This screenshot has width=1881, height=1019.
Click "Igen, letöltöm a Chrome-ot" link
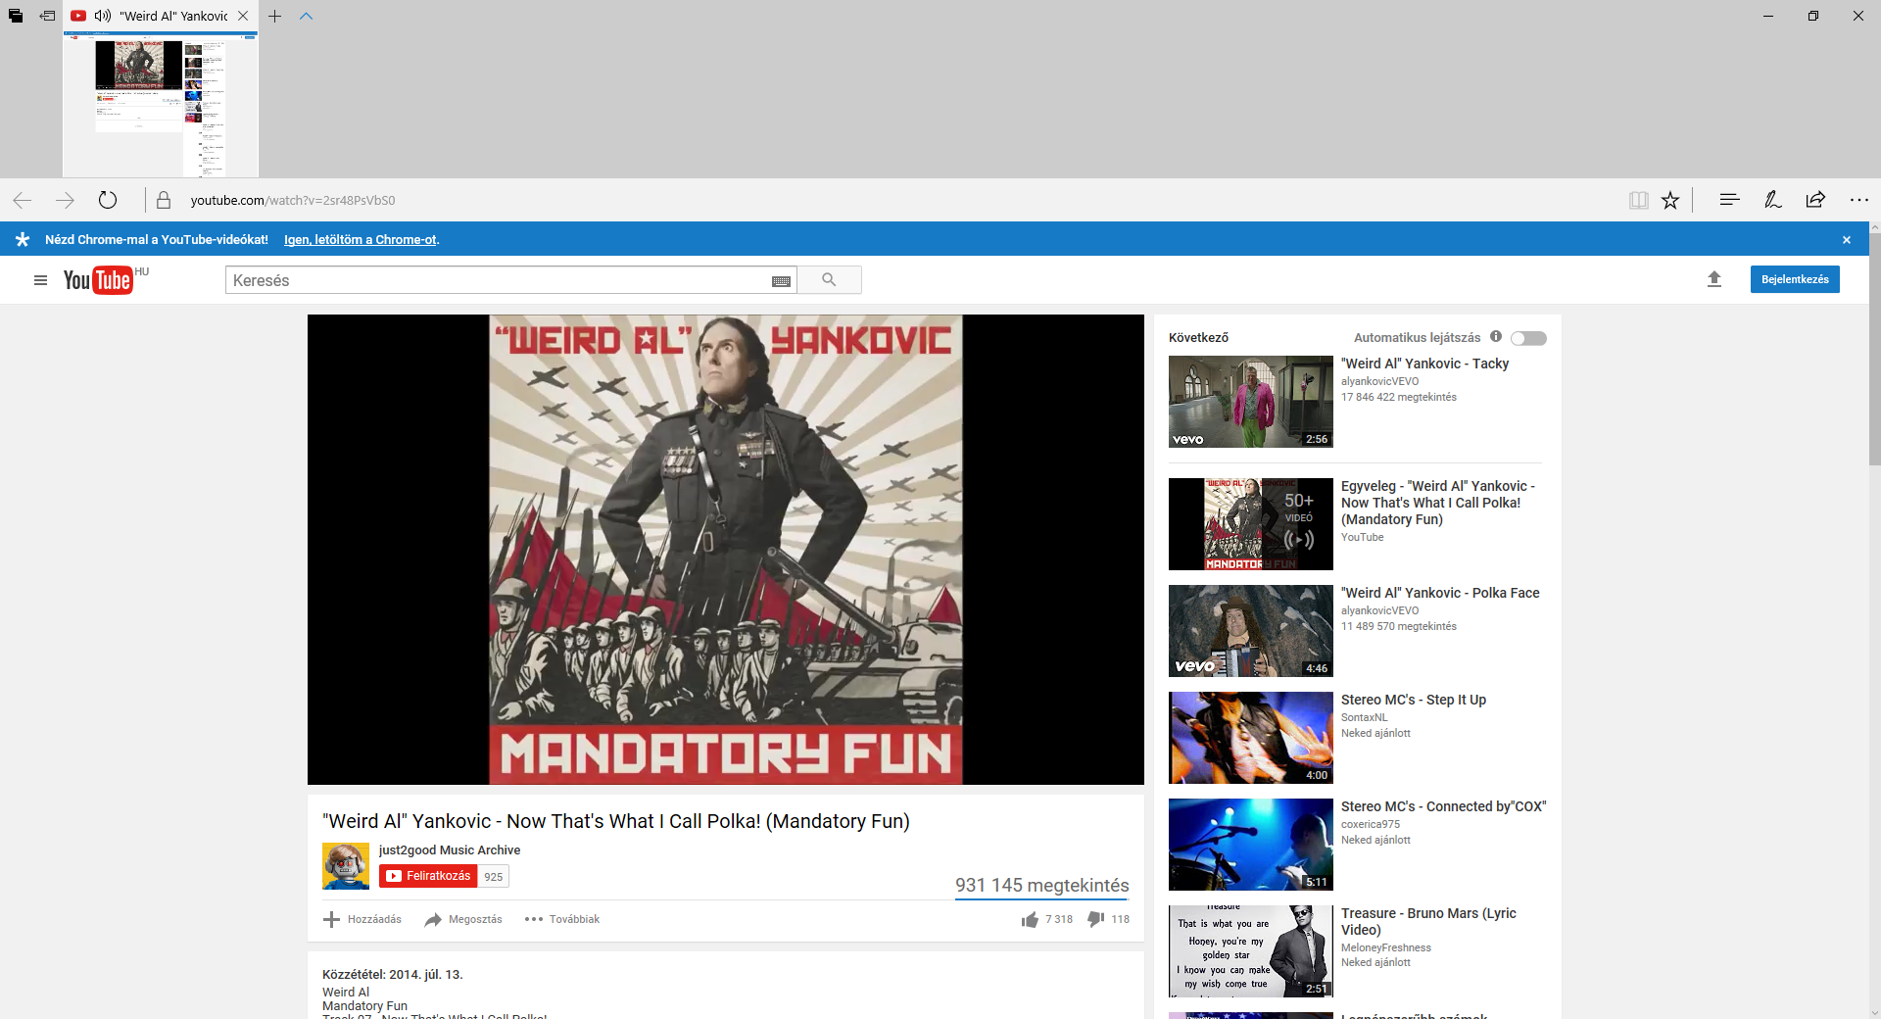point(361,239)
